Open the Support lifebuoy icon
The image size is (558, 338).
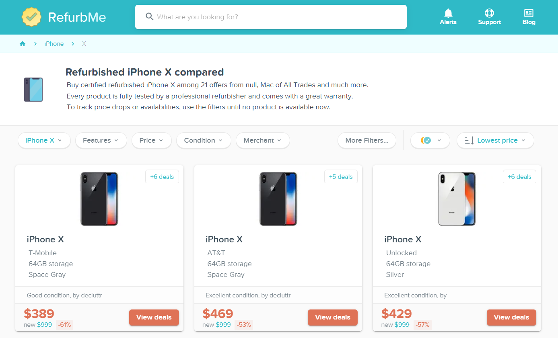[489, 13]
